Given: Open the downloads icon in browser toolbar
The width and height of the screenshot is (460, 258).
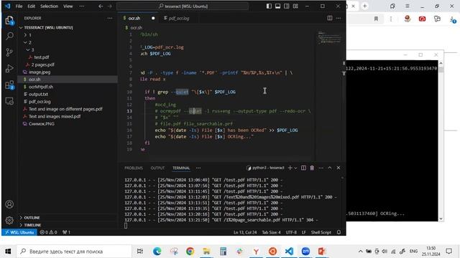Looking at the screenshot, I should tap(453, 19).
